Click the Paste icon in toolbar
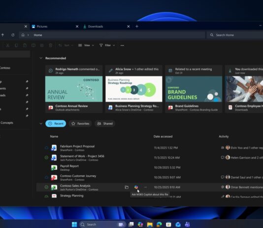 [25, 45]
